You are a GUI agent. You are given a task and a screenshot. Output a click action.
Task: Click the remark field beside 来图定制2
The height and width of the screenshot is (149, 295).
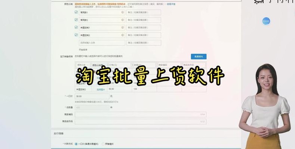click(x=144, y=35)
